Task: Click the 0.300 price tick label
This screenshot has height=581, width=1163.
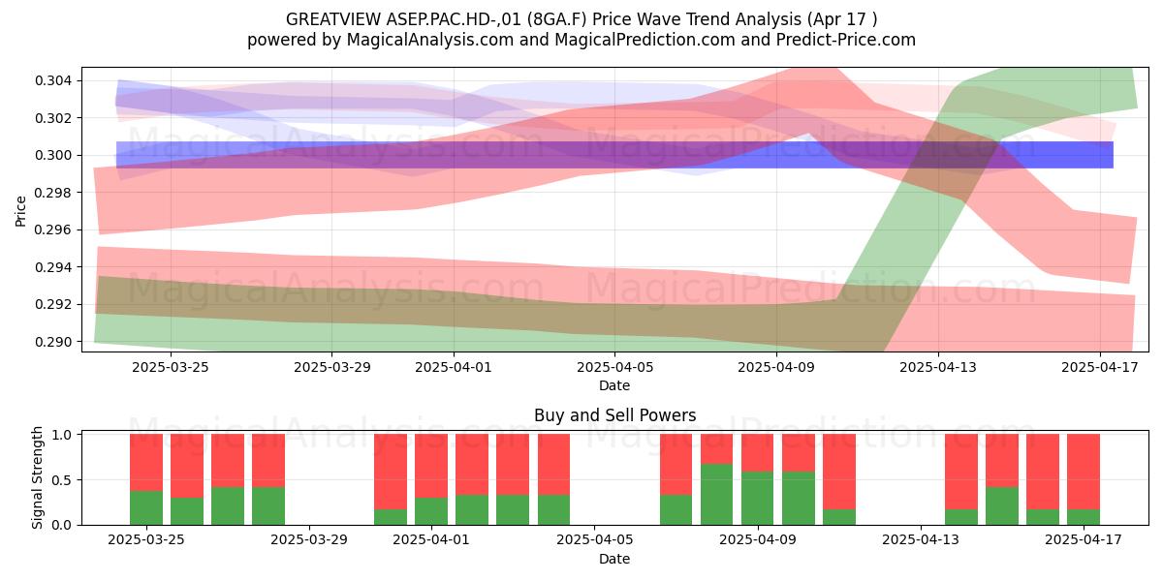Action: (x=55, y=155)
